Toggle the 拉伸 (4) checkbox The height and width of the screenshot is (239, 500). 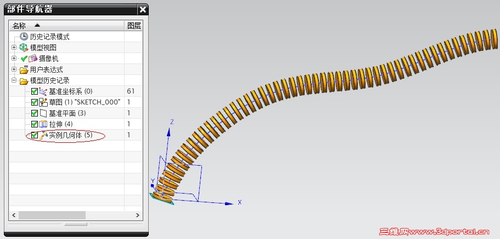[35, 124]
